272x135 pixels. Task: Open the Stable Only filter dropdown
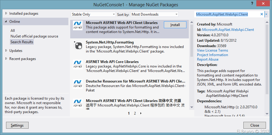[x=93, y=14]
